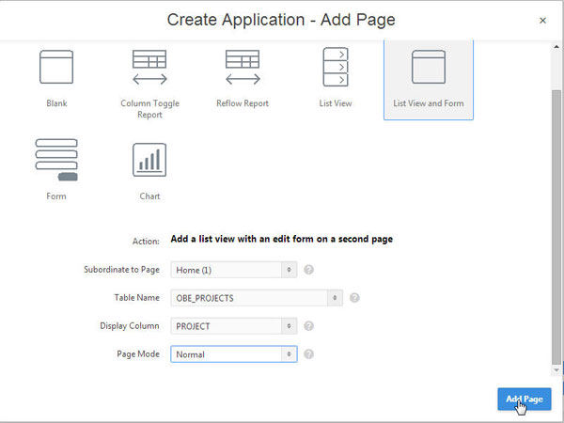The height and width of the screenshot is (423, 564).
Task: Click the Display Column label
Action: 130,326
